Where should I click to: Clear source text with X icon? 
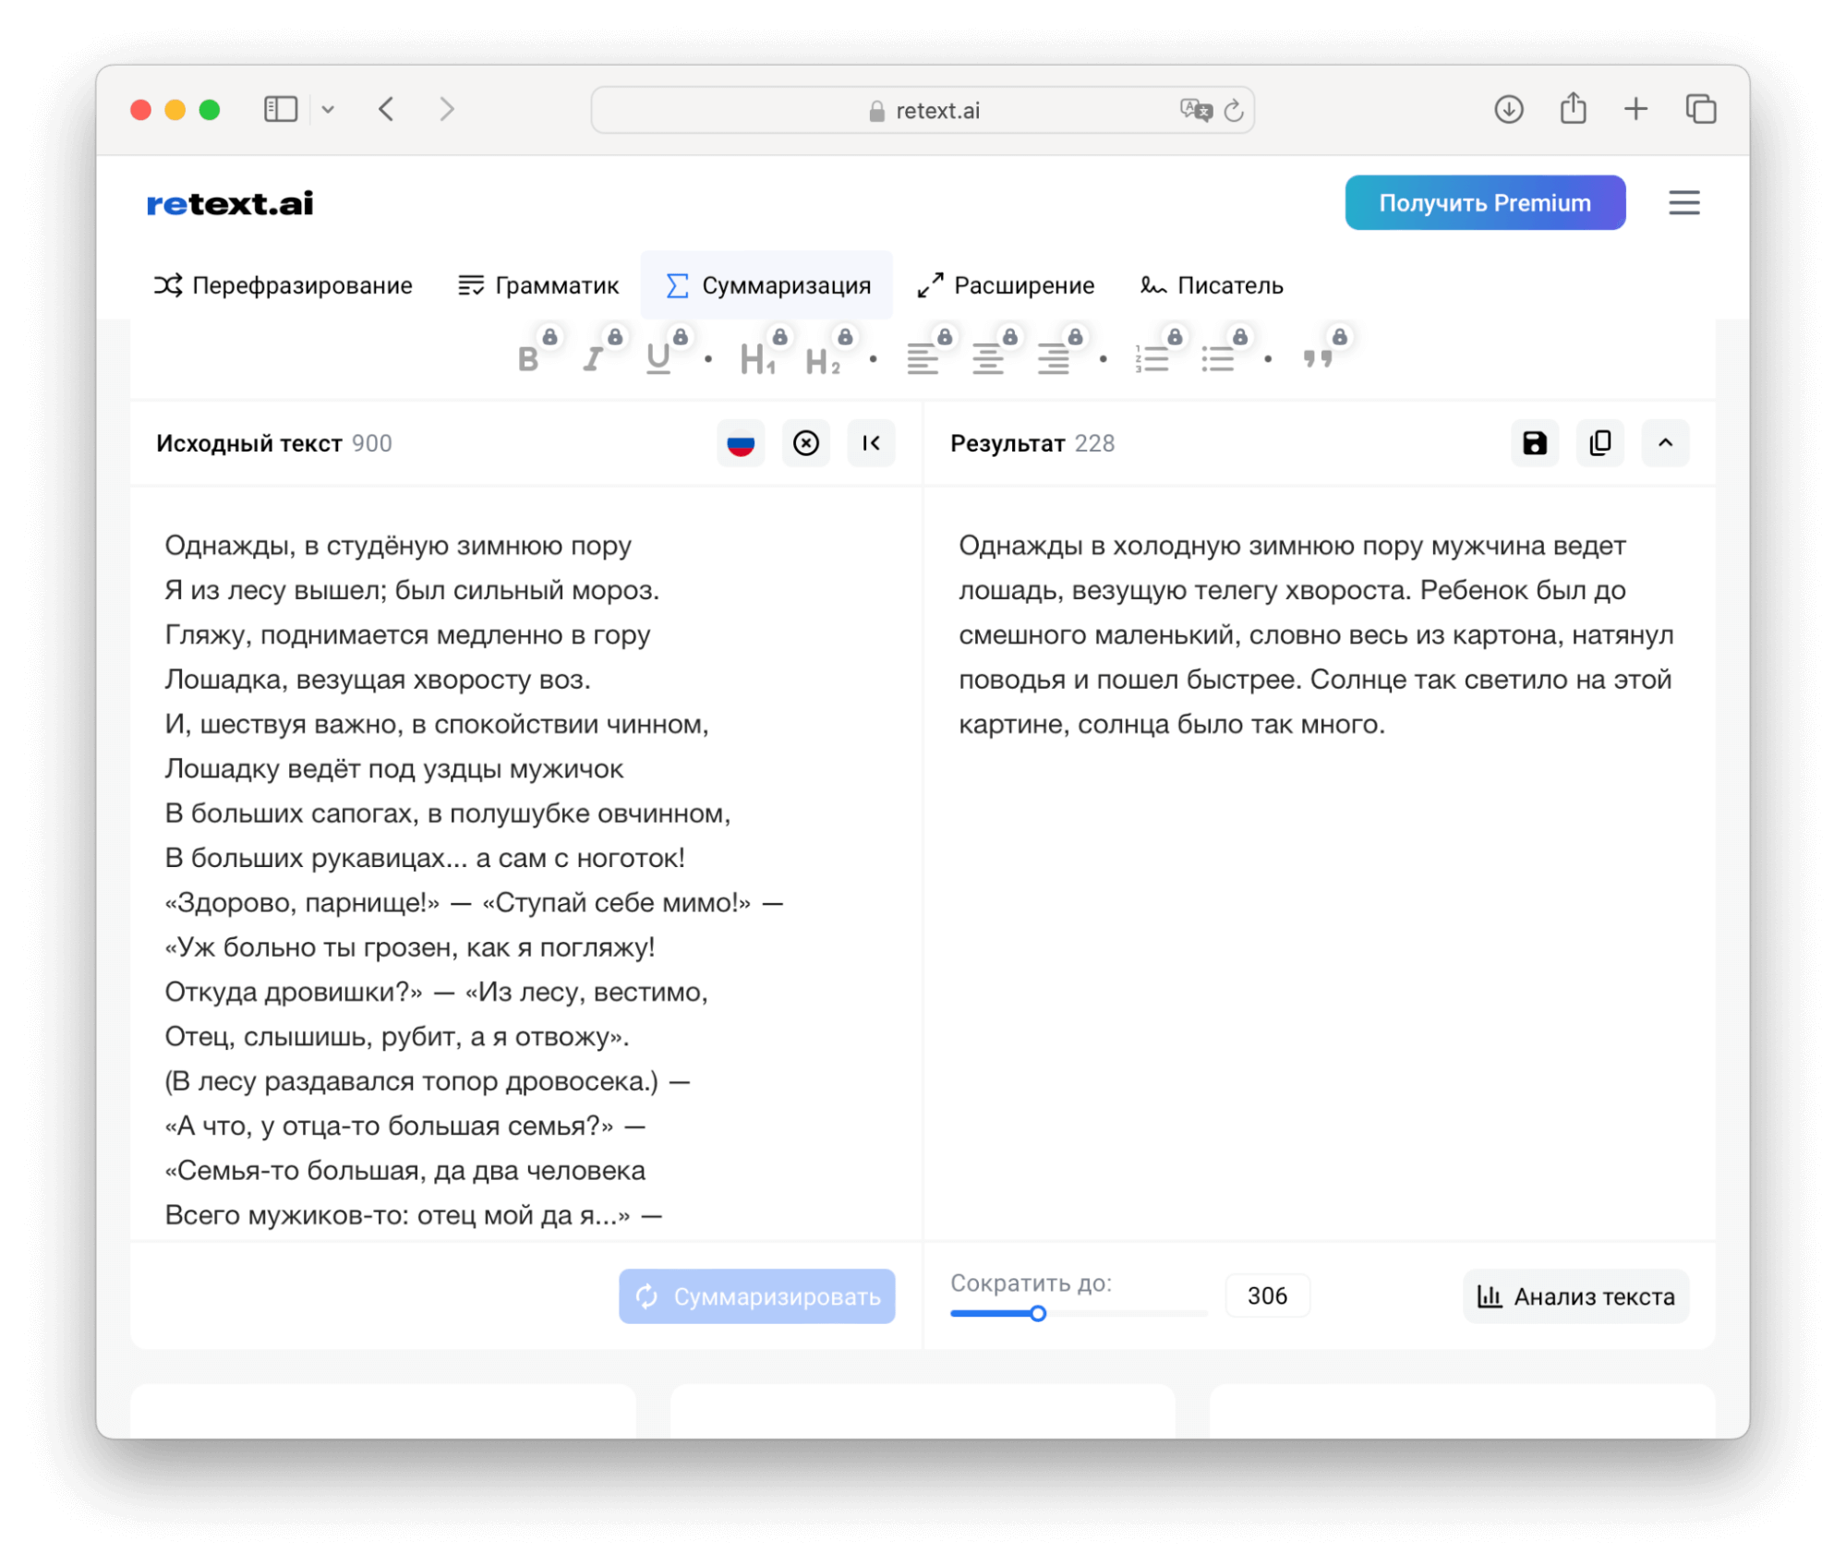tap(805, 443)
